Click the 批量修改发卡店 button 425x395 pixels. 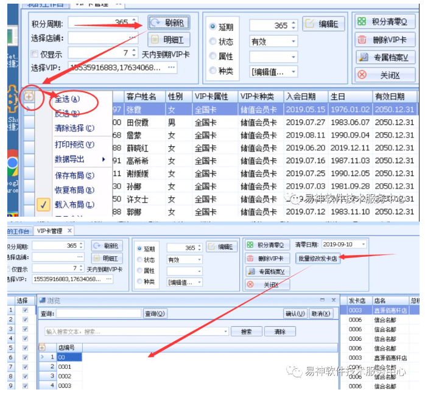tap(317, 258)
